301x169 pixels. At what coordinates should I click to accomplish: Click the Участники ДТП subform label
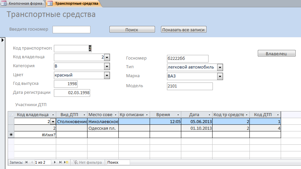pyautogui.click(x=31, y=105)
